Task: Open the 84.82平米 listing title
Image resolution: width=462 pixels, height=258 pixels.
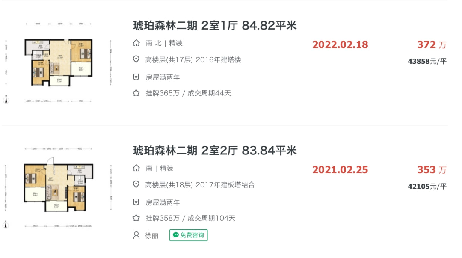Action: click(x=215, y=25)
